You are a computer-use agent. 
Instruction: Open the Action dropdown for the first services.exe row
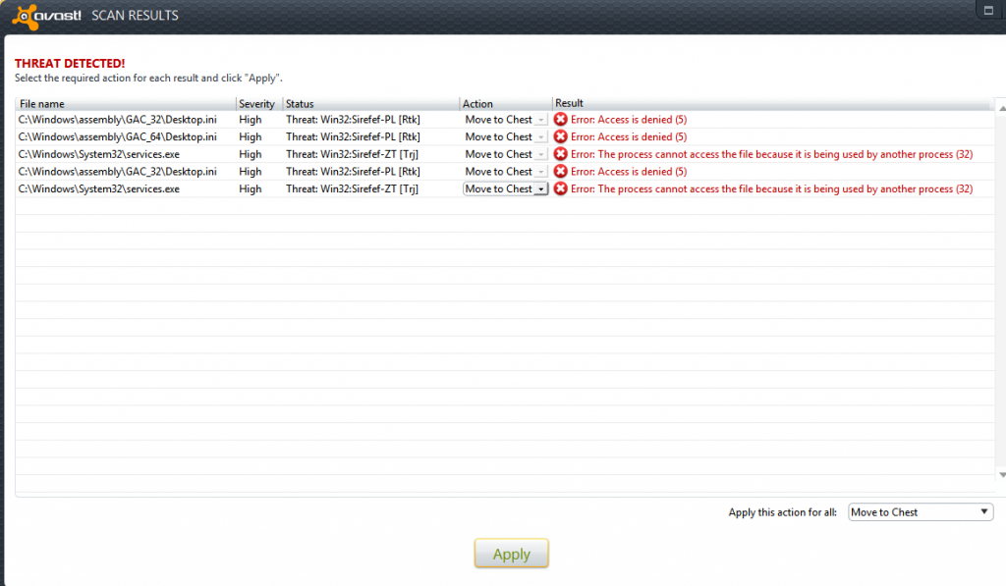pyautogui.click(x=541, y=154)
